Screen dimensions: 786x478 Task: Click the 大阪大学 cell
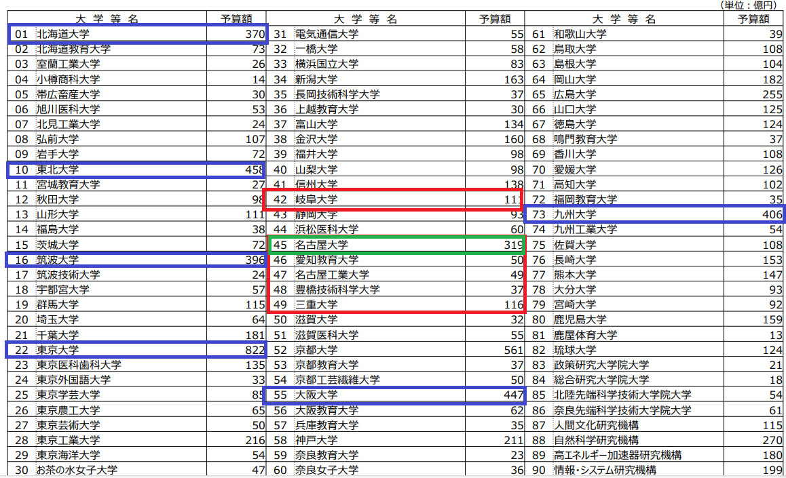(316, 395)
